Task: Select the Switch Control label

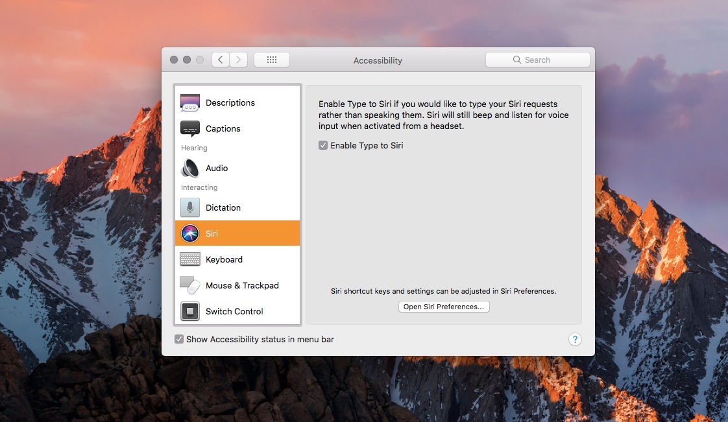Action: [234, 311]
